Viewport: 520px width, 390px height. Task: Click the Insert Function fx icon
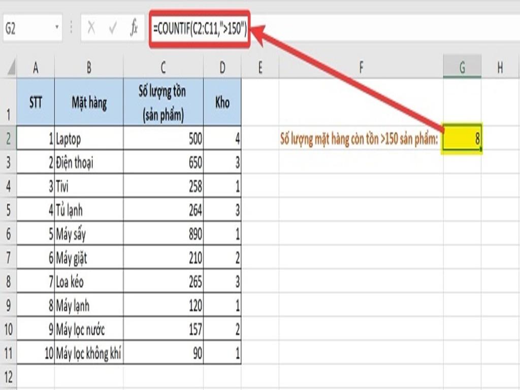click(x=134, y=28)
